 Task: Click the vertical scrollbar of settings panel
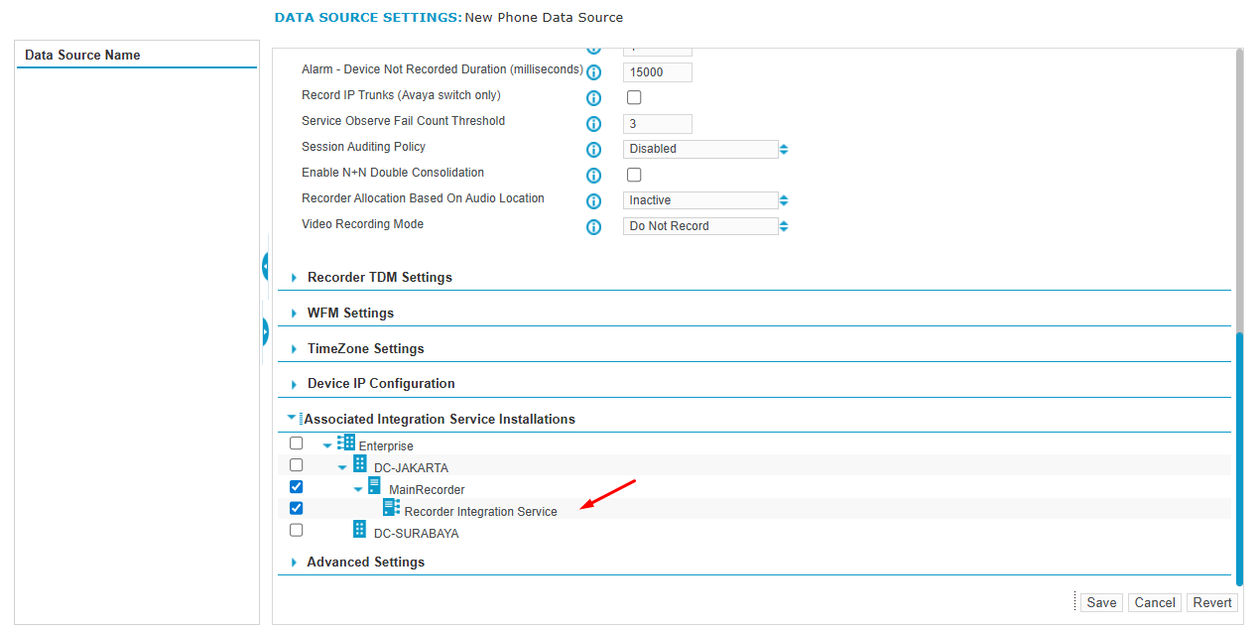[1238, 456]
